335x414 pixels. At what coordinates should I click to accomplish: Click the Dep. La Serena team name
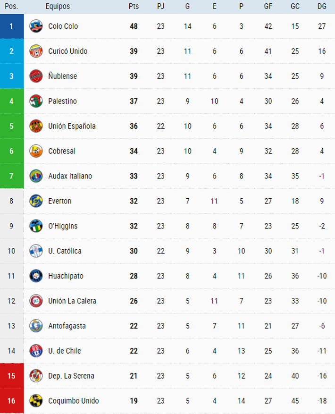click(71, 376)
